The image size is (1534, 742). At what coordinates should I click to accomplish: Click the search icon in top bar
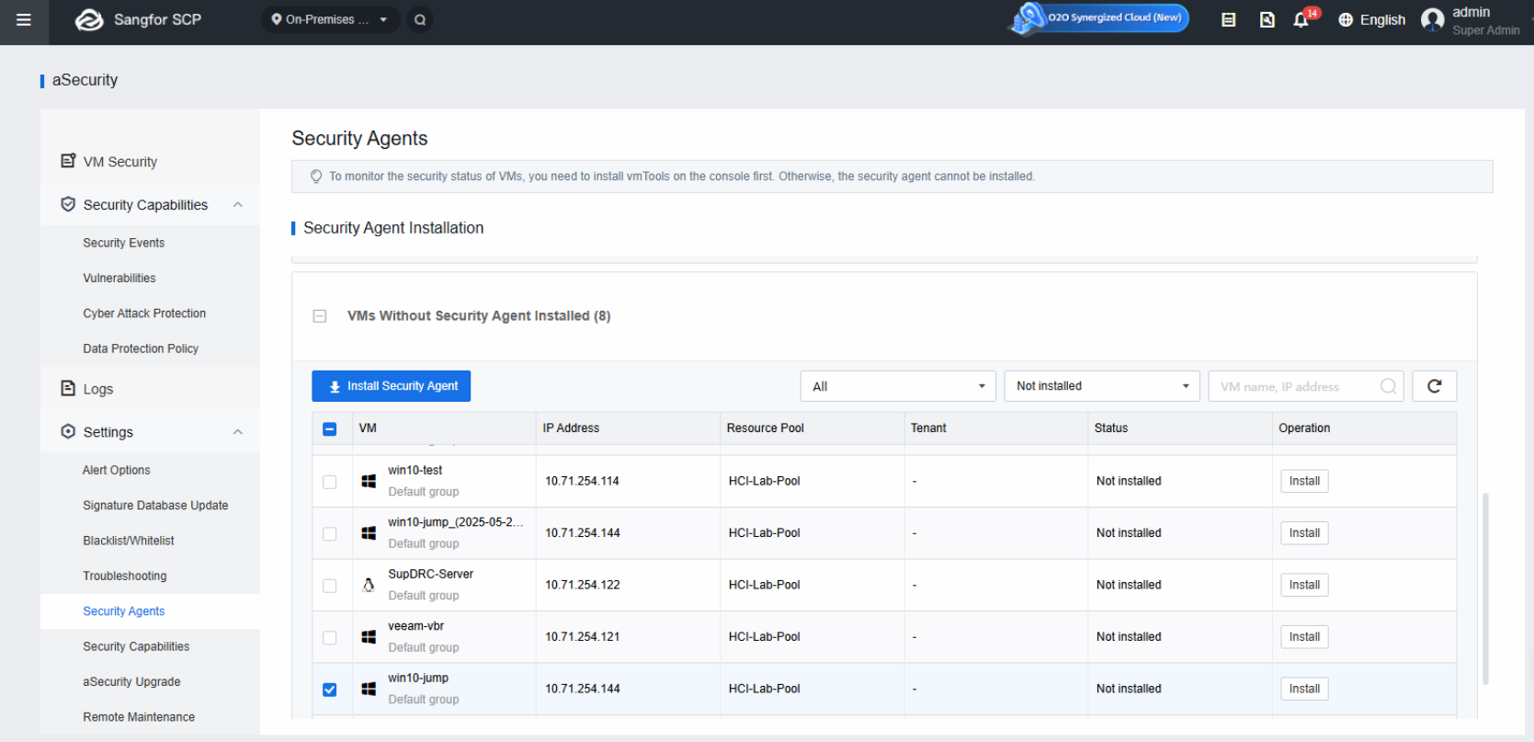point(420,19)
